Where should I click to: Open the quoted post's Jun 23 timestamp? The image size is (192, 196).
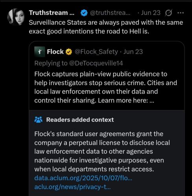coord(133,52)
